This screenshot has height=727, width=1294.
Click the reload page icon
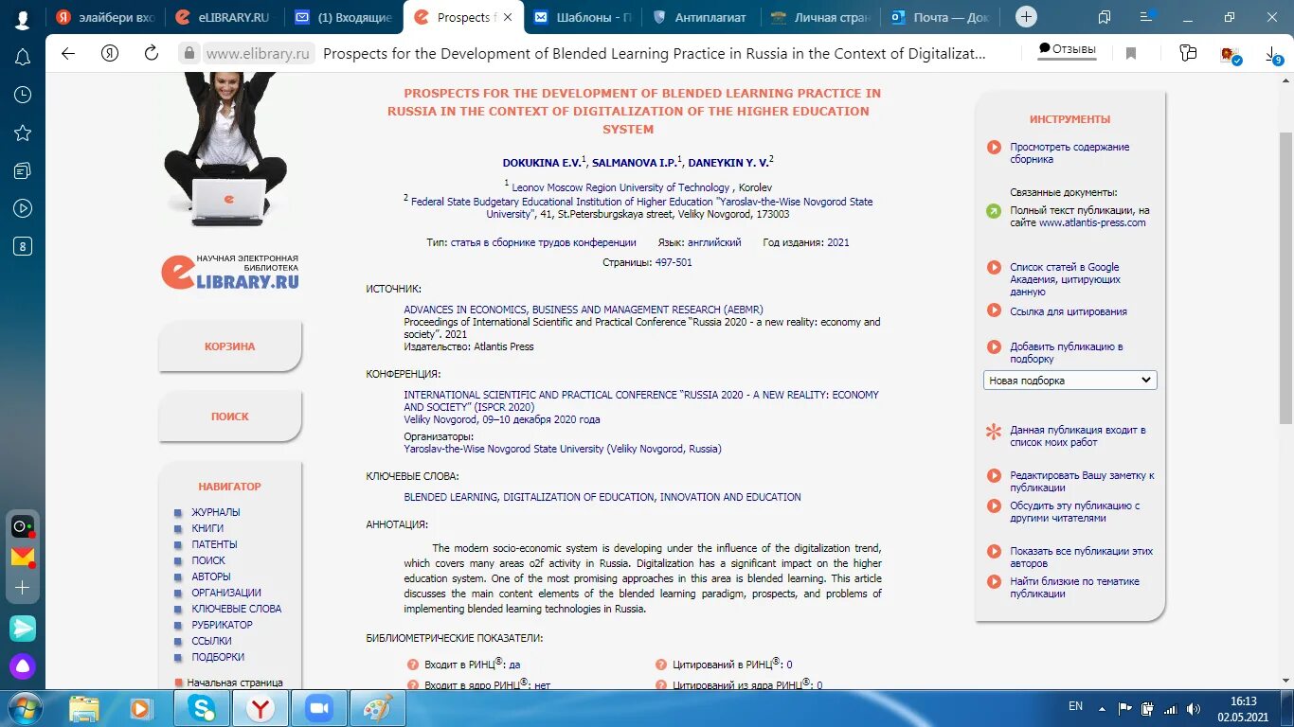coord(152,53)
